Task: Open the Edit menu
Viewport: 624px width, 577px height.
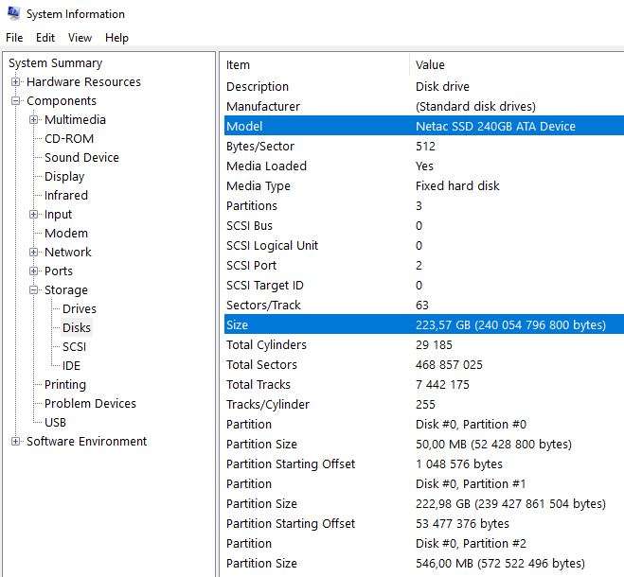Action: 45,38
